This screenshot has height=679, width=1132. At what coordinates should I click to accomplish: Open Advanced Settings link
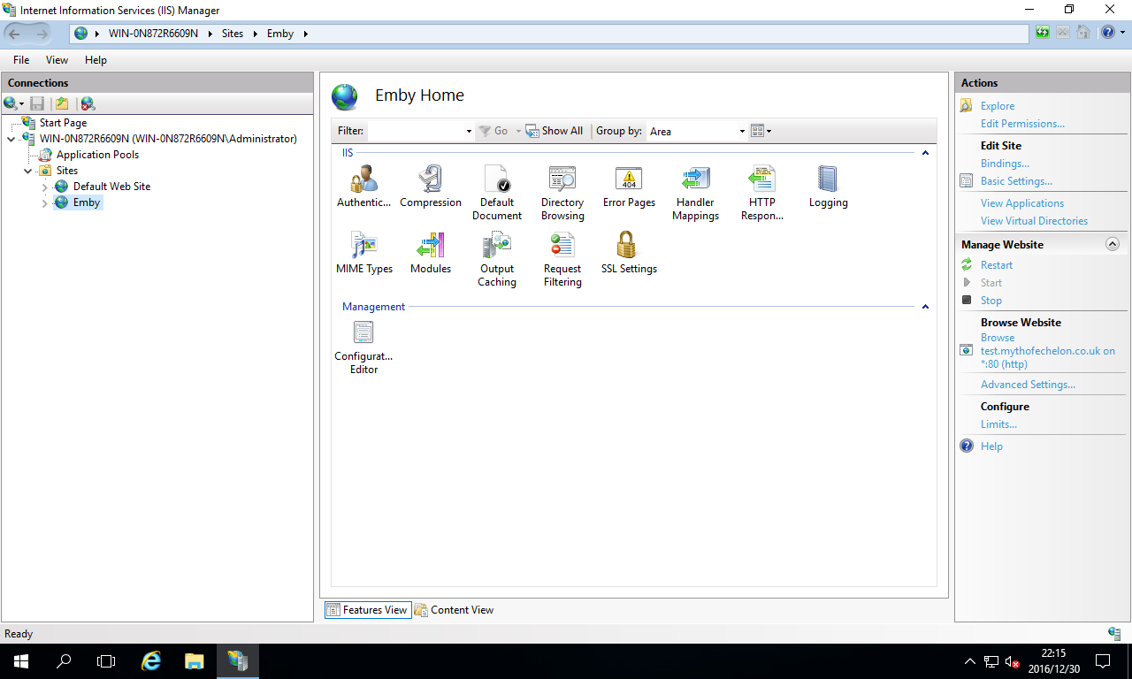[1028, 385]
